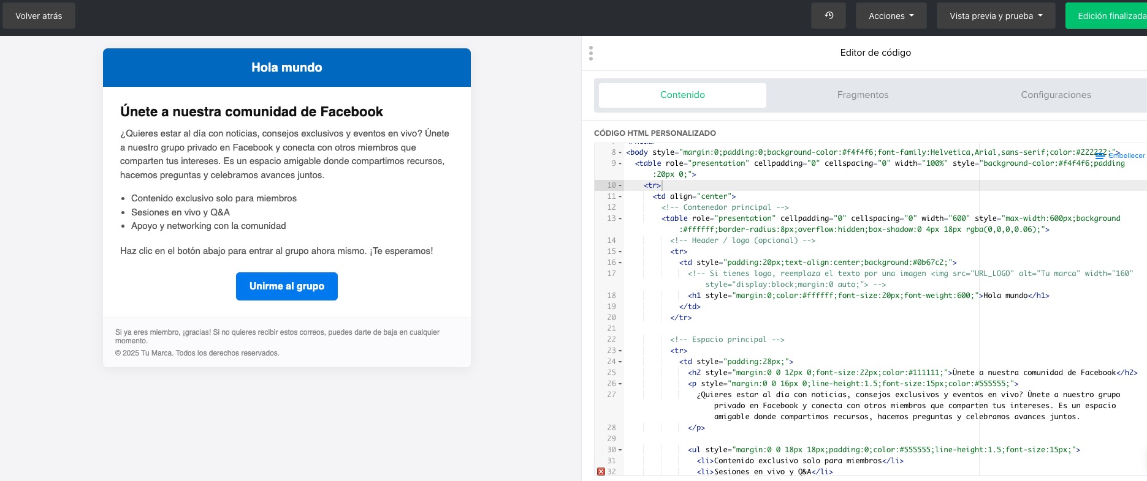The image size is (1147, 481).
Task: Collapse code fold arrow on line 24
Action: (x=620, y=362)
